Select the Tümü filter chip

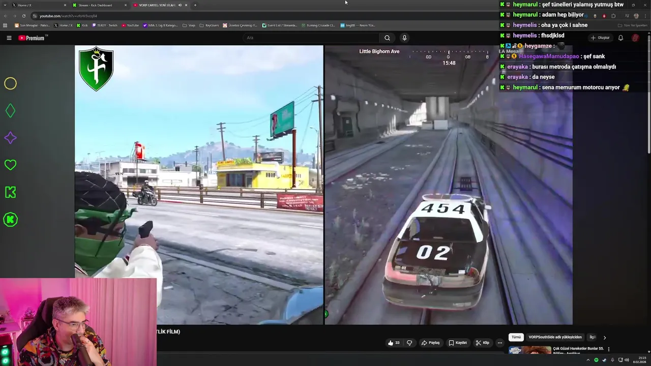[516, 337]
